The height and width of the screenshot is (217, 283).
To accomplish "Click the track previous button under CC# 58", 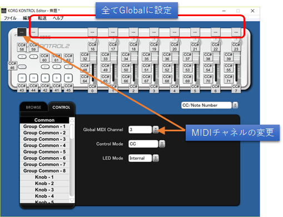I will tap(22, 57).
